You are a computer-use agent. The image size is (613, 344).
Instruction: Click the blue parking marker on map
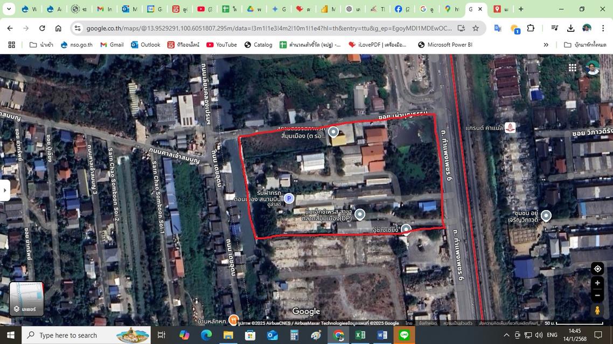(289, 199)
